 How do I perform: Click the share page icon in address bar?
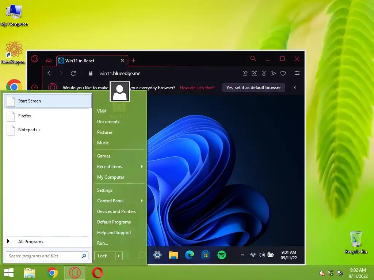coord(245,73)
